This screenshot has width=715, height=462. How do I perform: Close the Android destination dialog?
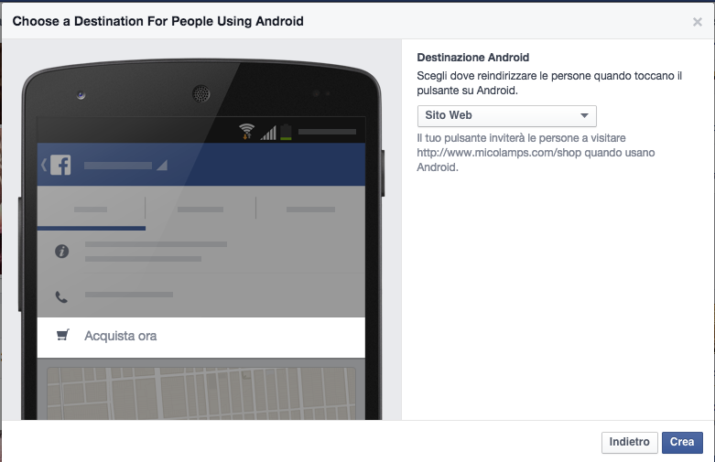(x=698, y=22)
